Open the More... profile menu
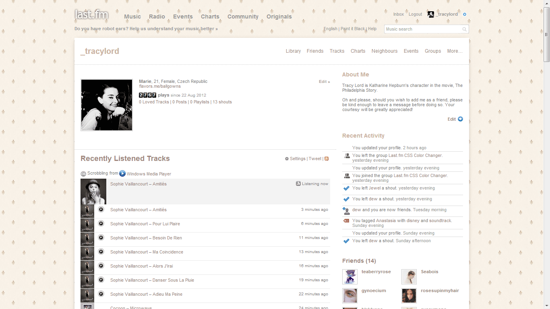Image resolution: width=550 pixels, height=309 pixels. [455, 51]
